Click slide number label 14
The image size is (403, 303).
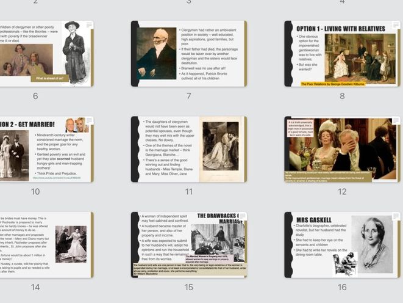coord(35,287)
